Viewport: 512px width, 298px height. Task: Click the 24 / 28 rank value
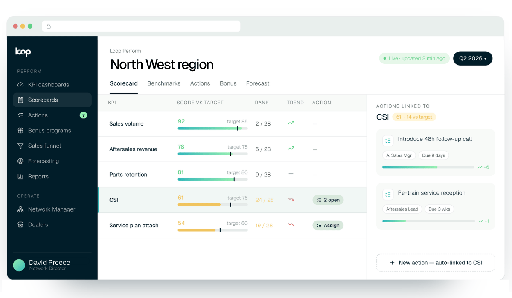pos(265,200)
